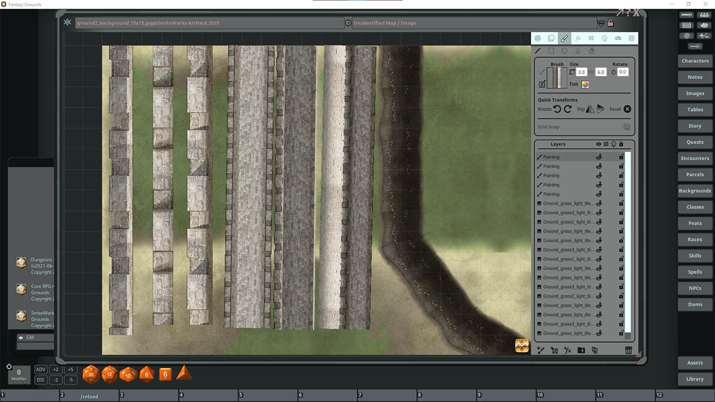Image resolution: width=715 pixels, height=402 pixels.
Task: Open the grid settings icon in the toolbar
Action: [x=632, y=38]
